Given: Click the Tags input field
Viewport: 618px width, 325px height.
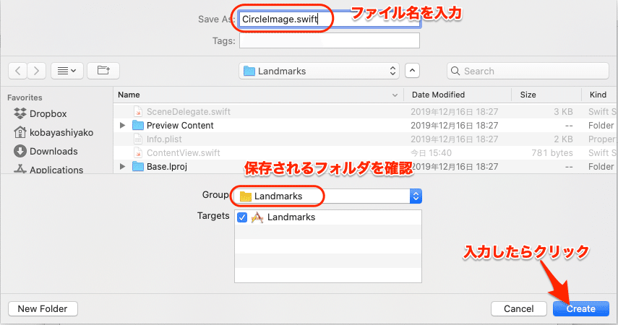Looking at the screenshot, I should point(330,40).
